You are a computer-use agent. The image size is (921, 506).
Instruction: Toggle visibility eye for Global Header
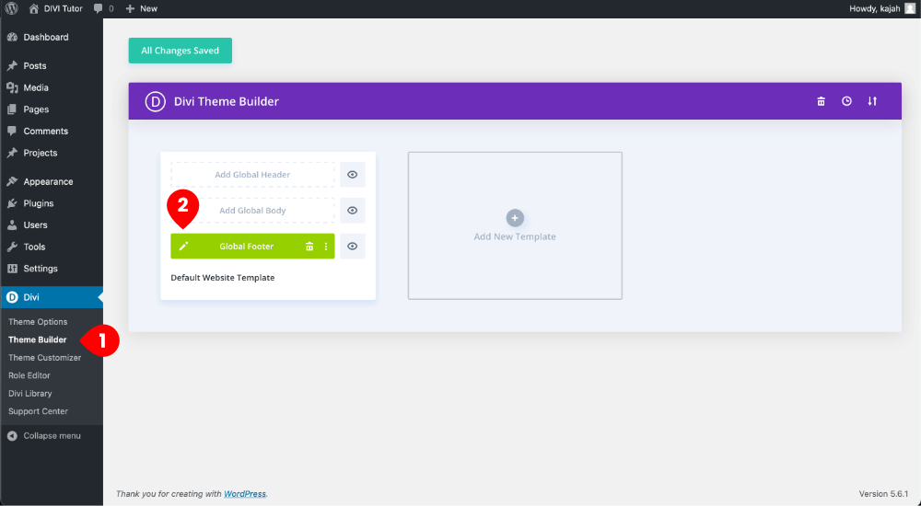[x=353, y=175]
